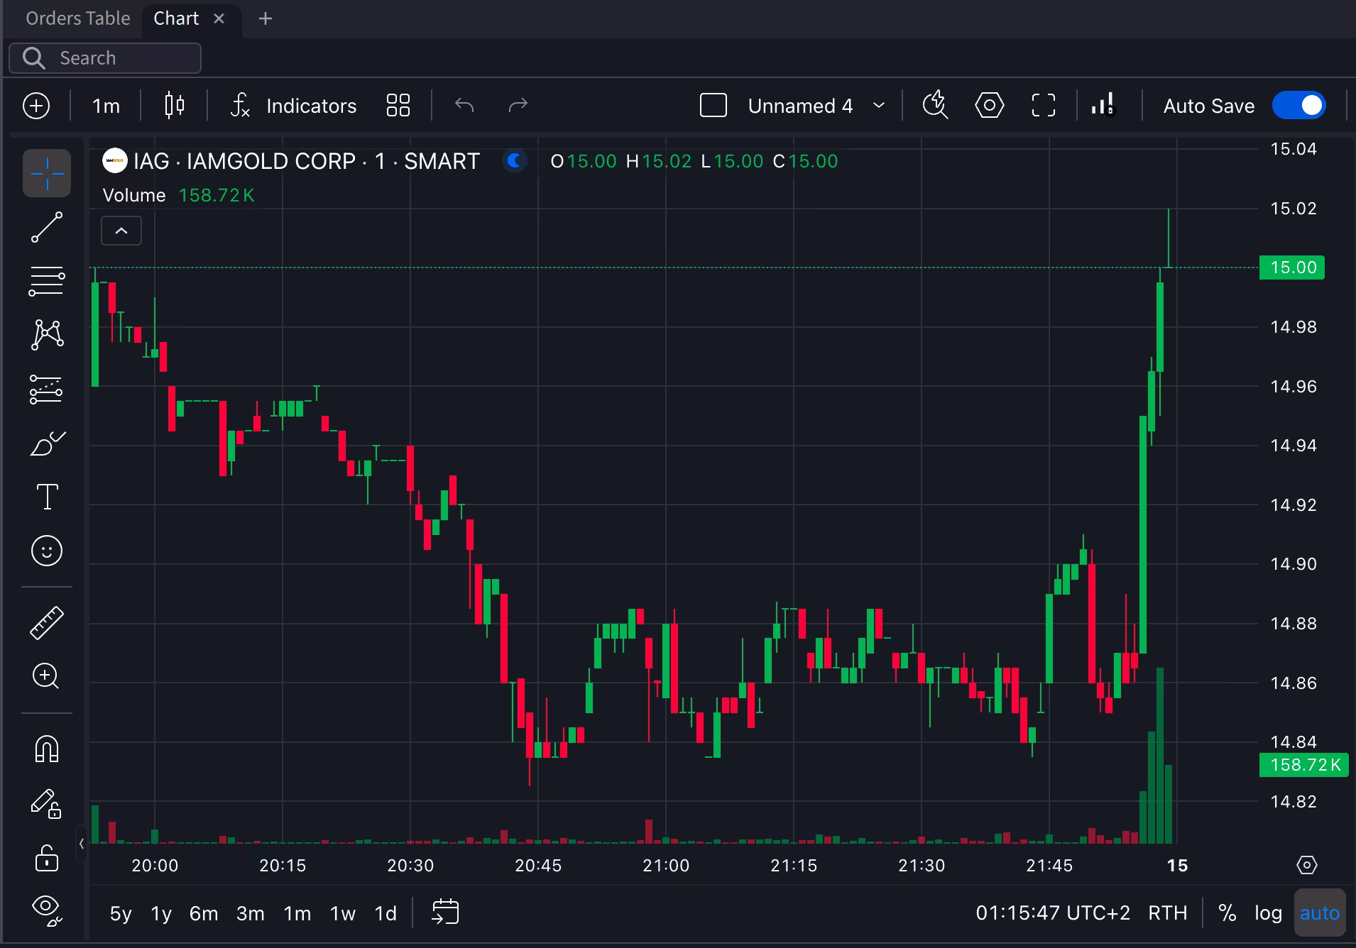Set time range to 1w
Screen dimensions: 1356x948
click(x=343, y=913)
